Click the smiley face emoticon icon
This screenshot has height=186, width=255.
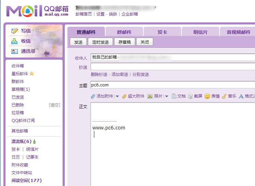(207, 96)
